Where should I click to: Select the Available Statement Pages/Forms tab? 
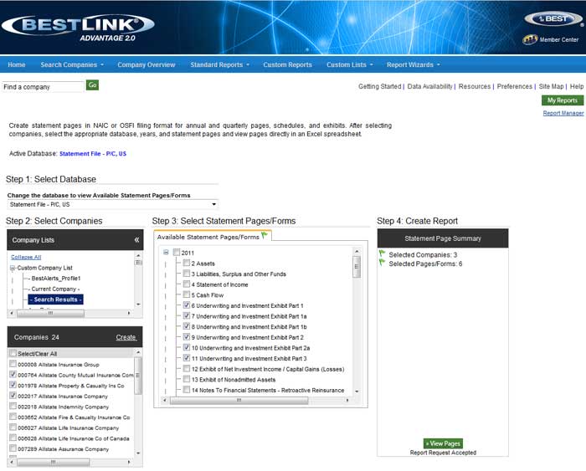213,237
